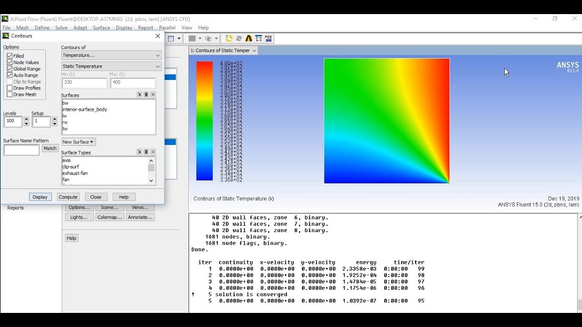Open the File menu
This screenshot has width=582, height=327.
pyautogui.click(x=6, y=28)
